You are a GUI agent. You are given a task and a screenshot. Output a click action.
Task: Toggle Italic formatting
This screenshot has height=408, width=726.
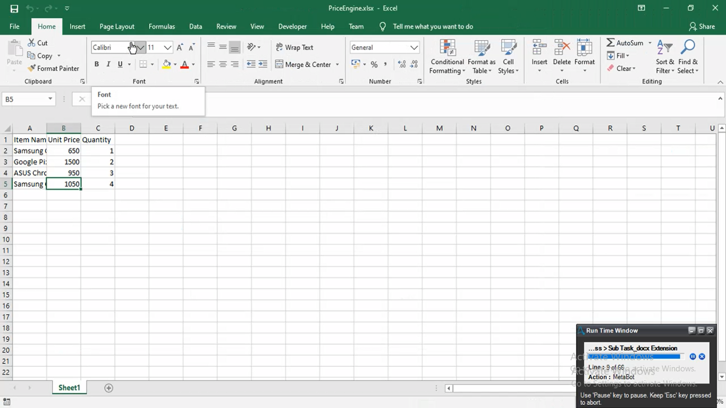pos(108,65)
